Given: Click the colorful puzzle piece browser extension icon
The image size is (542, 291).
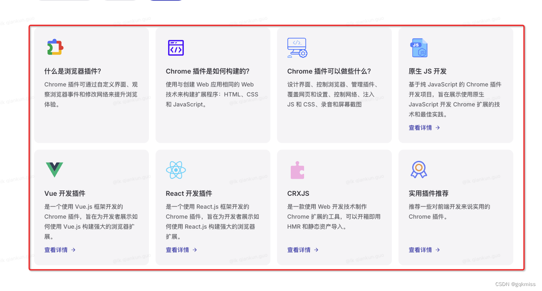Looking at the screenshot, I should pos(54,47).
